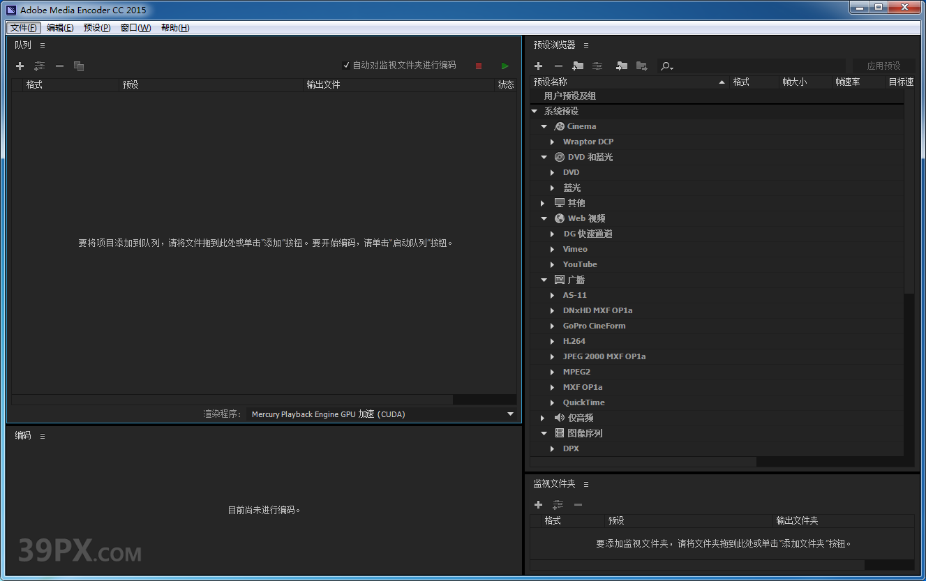Expand the H.264 broadcast presets
Image resolution: width=926 pixels, height=581 pixels.
tap(552, 342)
